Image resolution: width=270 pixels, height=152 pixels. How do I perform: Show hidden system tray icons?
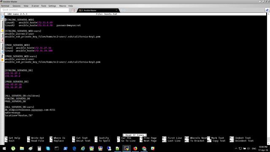coord(236,149)
